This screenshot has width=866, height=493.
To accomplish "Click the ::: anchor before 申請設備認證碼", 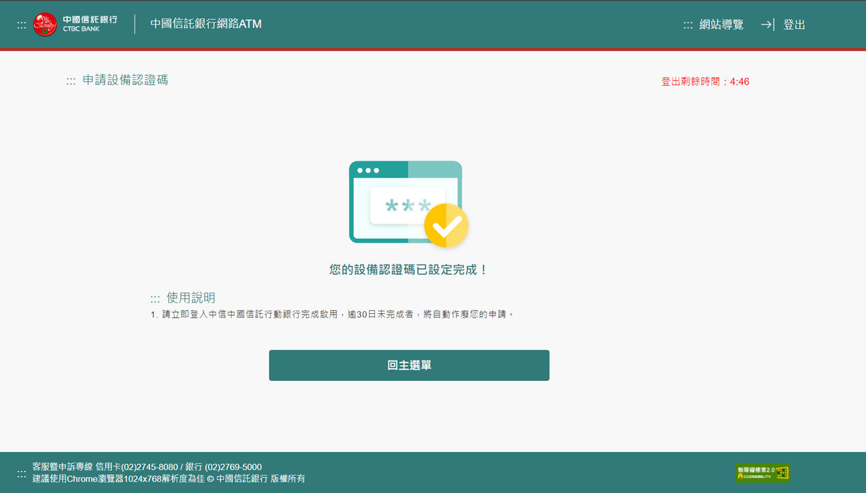I will 71,81.
